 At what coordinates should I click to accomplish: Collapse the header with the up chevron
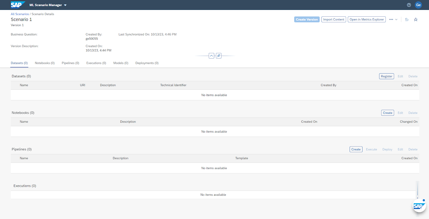pos(212,56)
